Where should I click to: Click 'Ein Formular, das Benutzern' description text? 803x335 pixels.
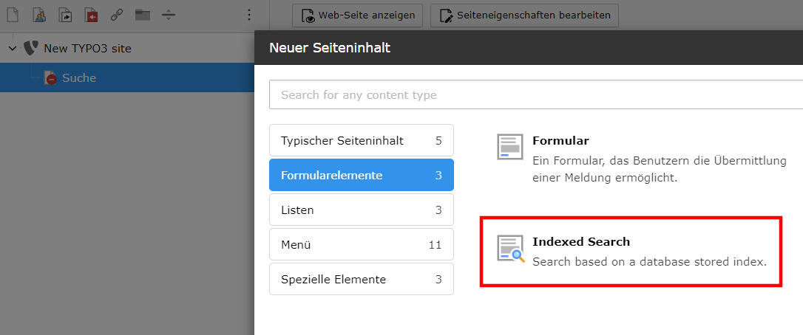[x=660, y=169]
